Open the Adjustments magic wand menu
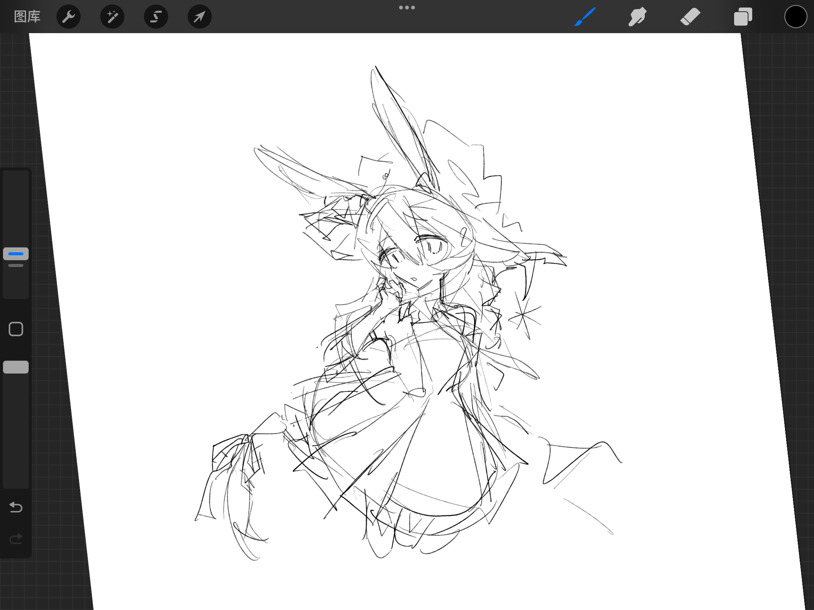 pyautogui.click(x=112, y=17)
